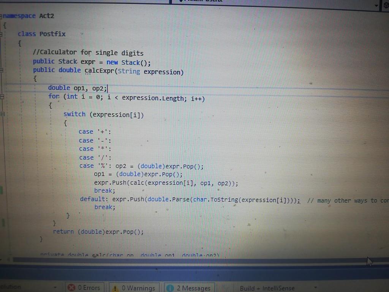
Task: Open the toolbar overflow dropdown arrow
Action: pos(376,5)
